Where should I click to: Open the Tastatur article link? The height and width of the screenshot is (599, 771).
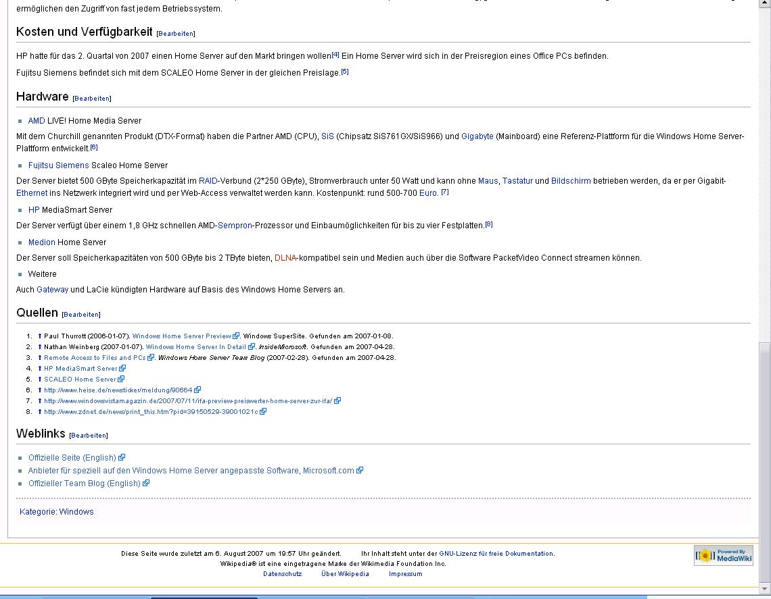click(517, 181)
